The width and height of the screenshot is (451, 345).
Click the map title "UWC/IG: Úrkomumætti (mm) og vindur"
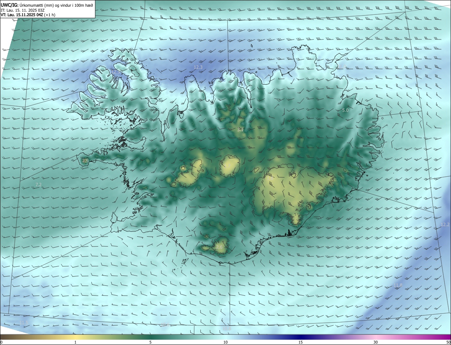coord(47,5)
